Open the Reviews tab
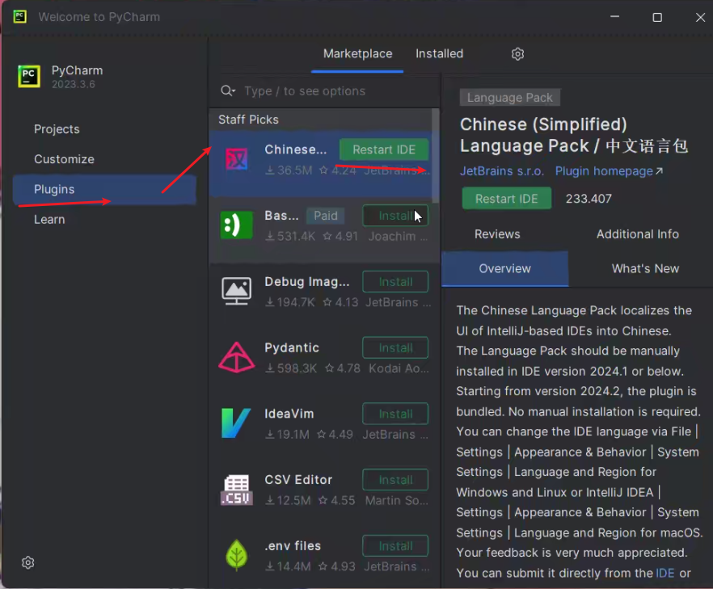 [x=497, y=234]
